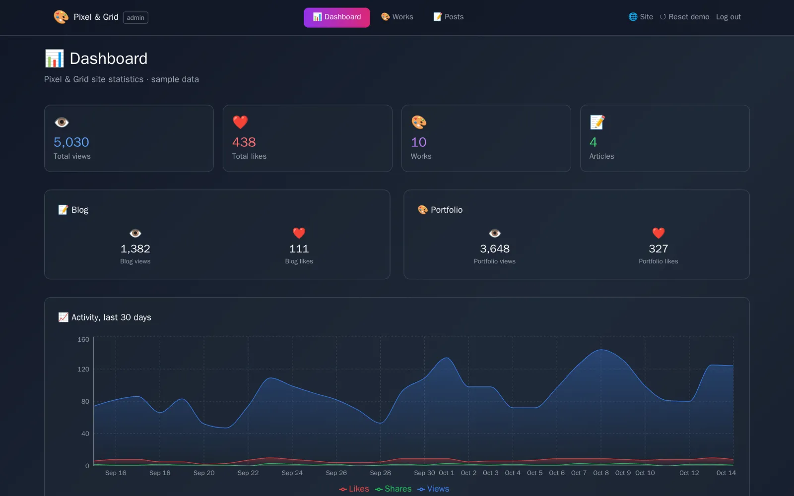Click the heart icon above Portfolio likes
The height and width of the screenshot is (496, 794).
click(659, 233)
